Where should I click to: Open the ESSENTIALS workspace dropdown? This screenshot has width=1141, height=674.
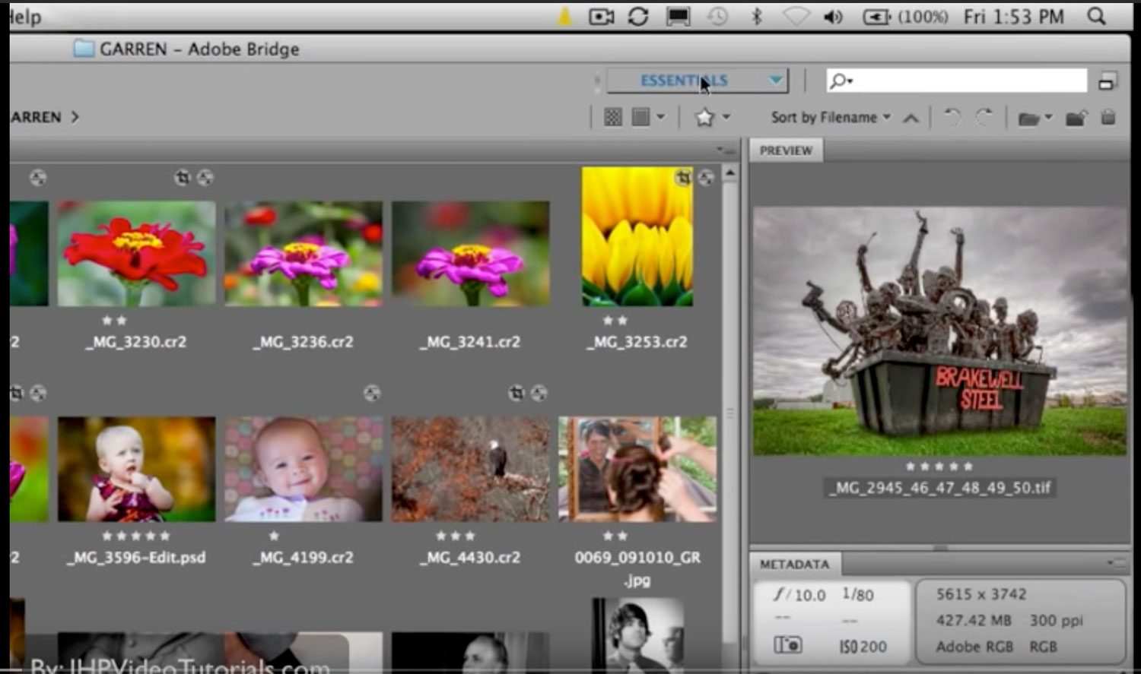click(698, 80)
